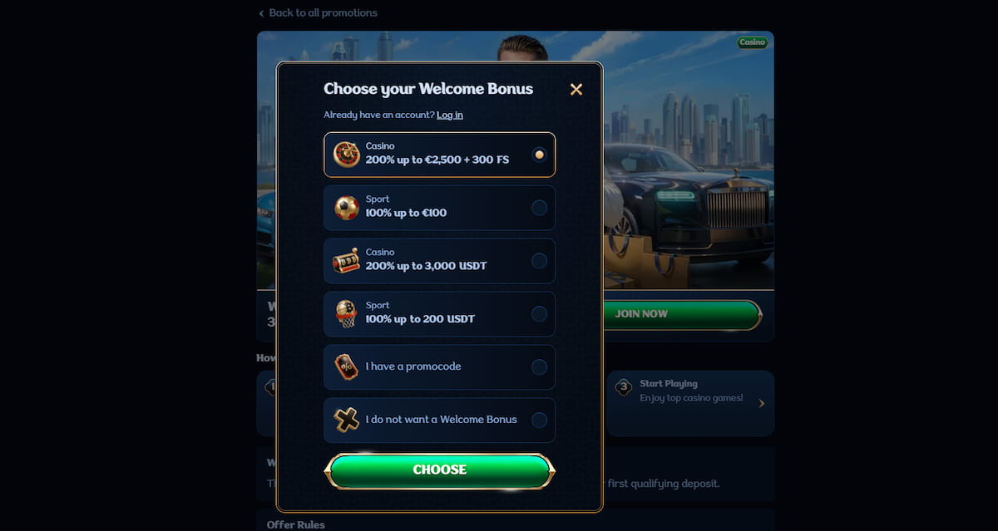Select Sport 100% up to 200 USDT radio
Image resolution: width=998 pixels, height=531 pixels.
[539, 314]
